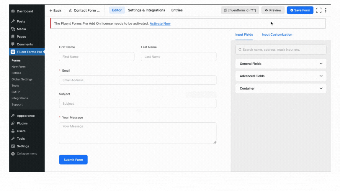The height and width of the screenshot is (191, 340).
Task: Click the pencil icon to rename Contact Form
Action: tap(70, 10)
